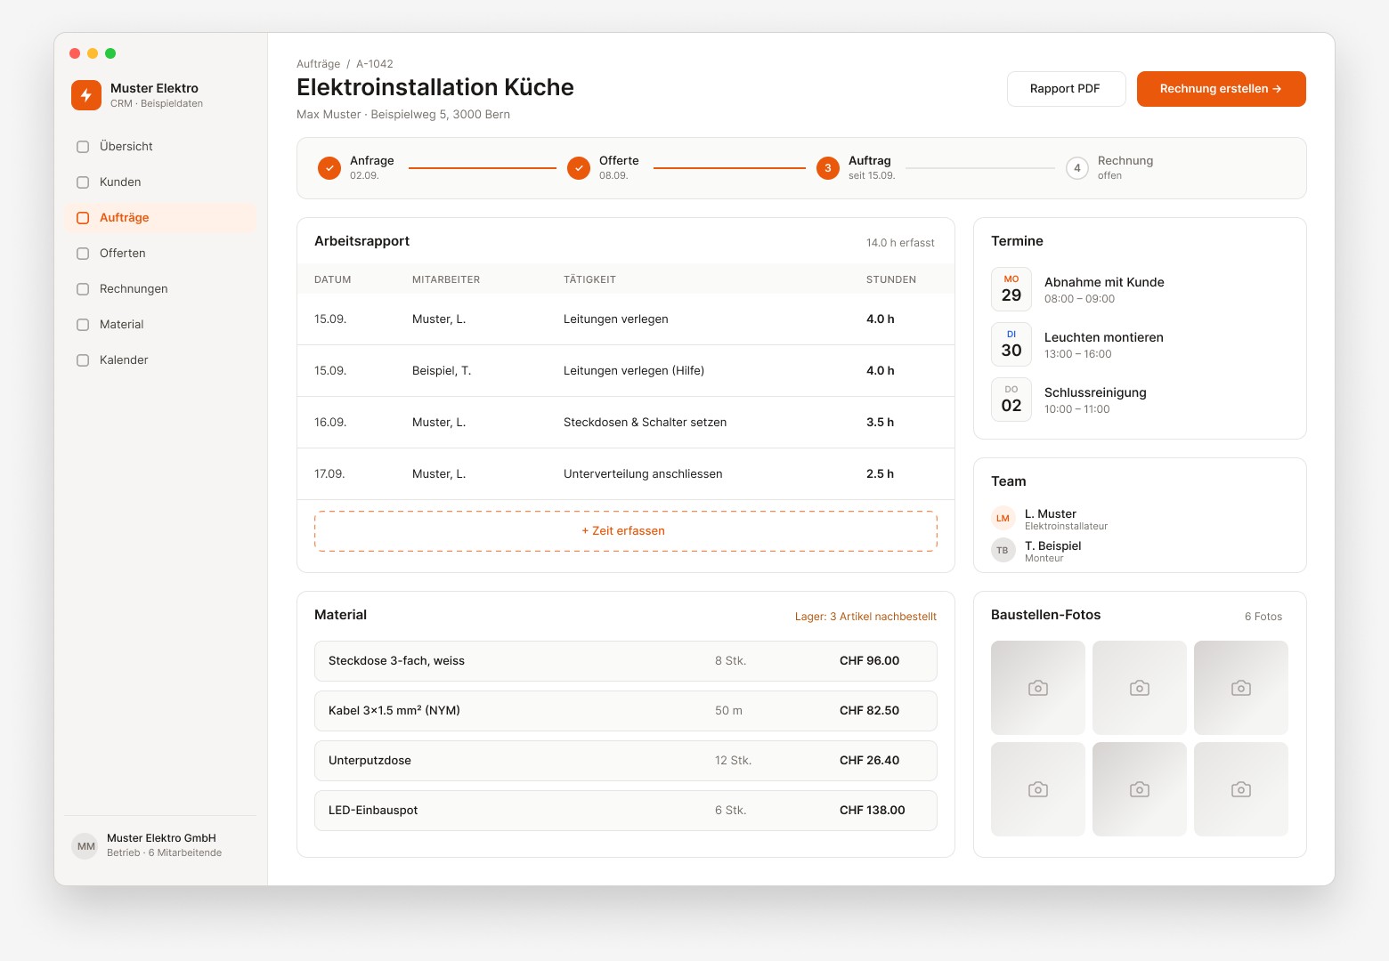Open Muster Elektro GmbH account entry
This screenshot has width=1389, height=961.
[160, 845]
